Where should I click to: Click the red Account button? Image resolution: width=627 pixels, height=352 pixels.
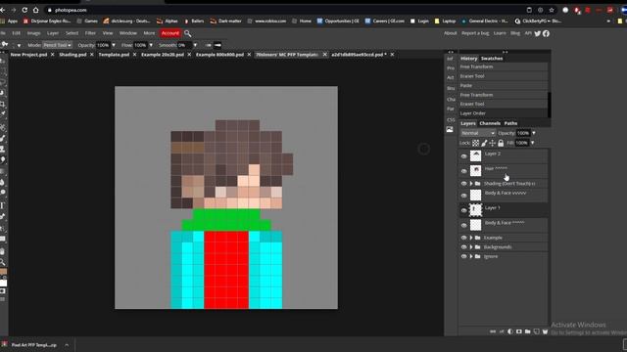pyautogui.click(x=169, y=33)
